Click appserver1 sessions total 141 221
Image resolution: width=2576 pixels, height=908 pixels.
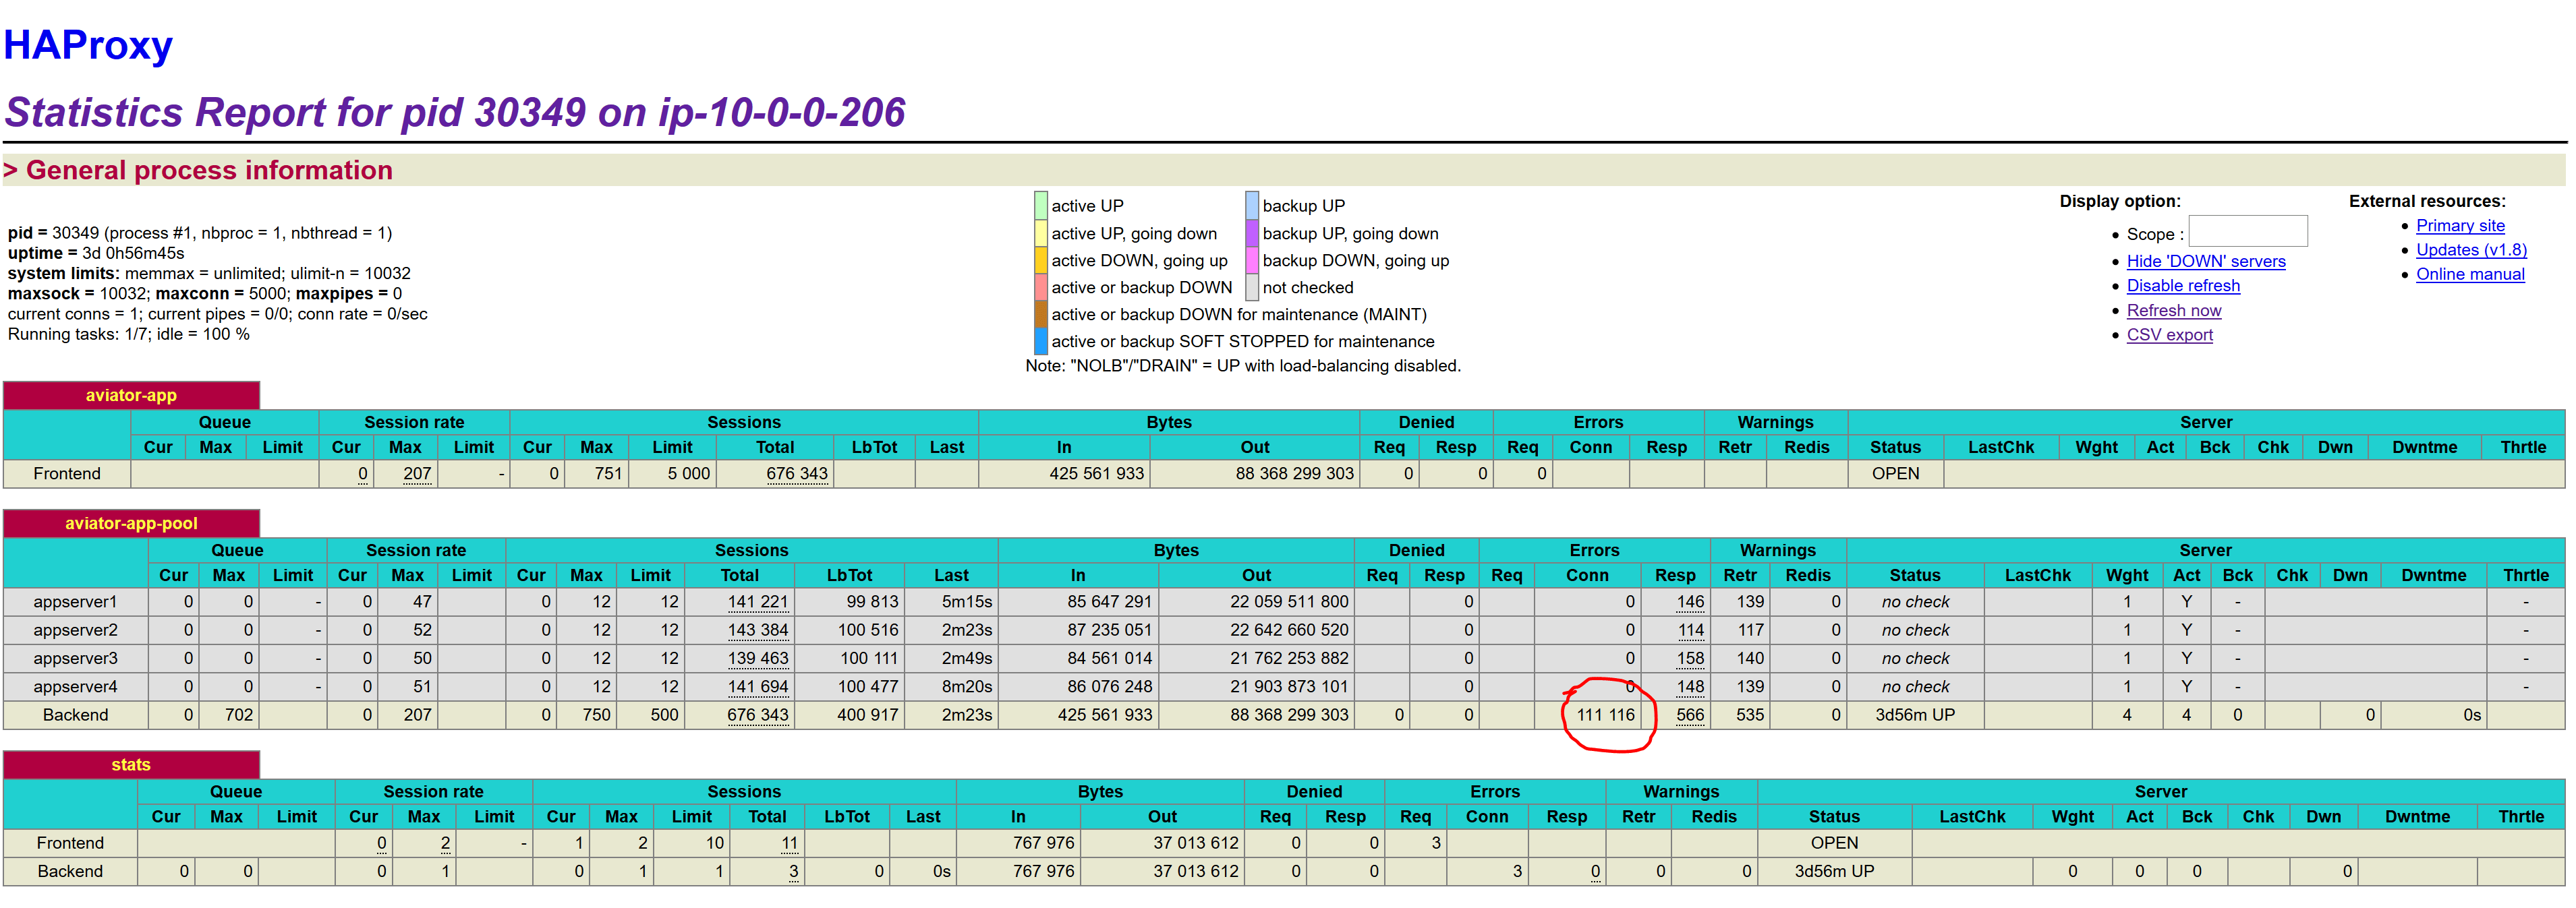click(757, 603)
